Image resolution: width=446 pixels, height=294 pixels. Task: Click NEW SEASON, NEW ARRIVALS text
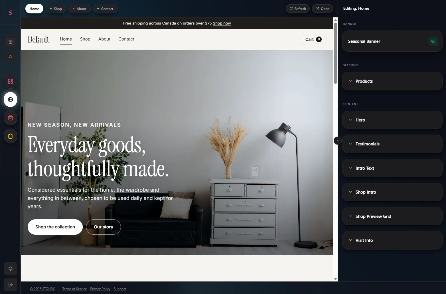tap(74, 125)
